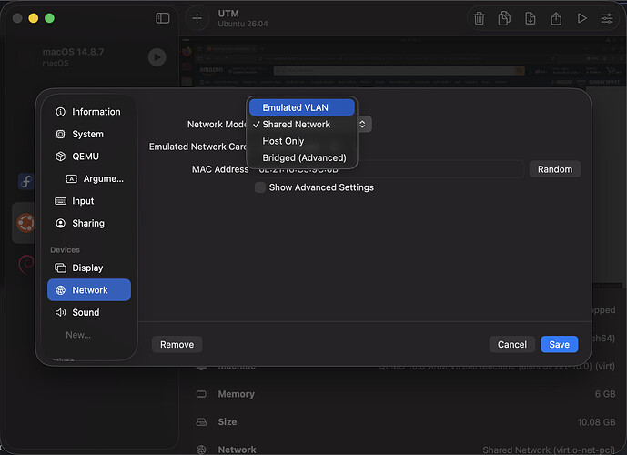Start the macOS 14.8.7 VM

pyautogui.click(x=157, y=57)
